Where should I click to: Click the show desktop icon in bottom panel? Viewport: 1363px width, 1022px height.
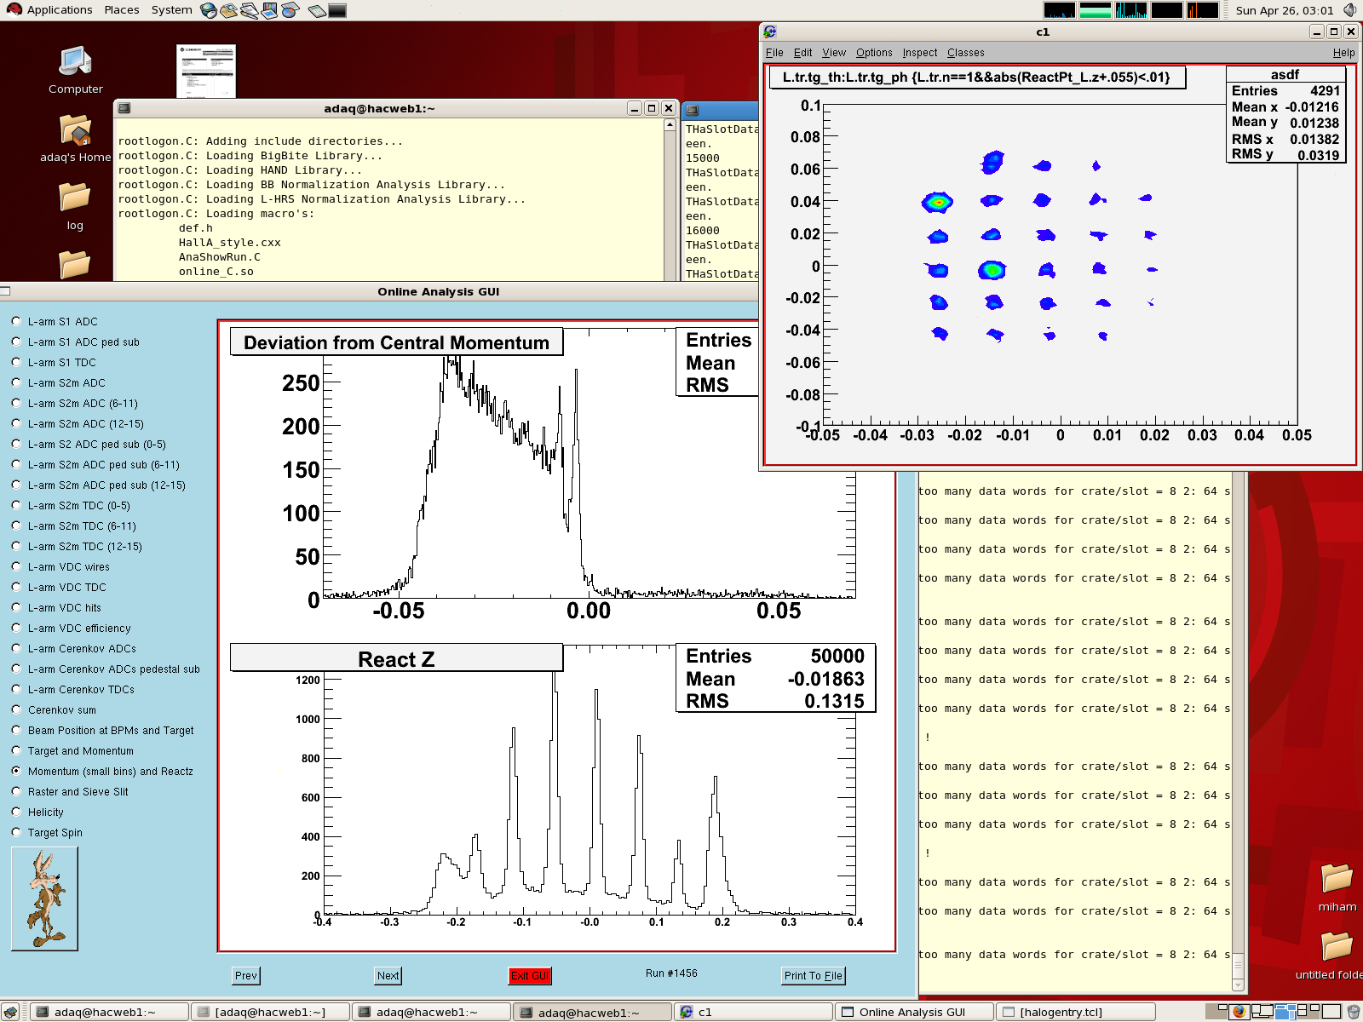click(12, 1012)
